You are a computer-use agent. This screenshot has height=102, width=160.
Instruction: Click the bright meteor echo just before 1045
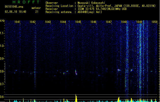[76, 72]
